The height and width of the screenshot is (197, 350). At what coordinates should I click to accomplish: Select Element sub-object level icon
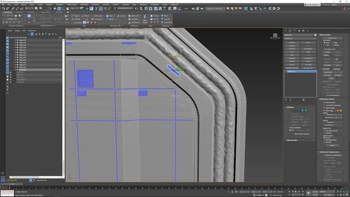pyautogui.click(x=306, y=111)
